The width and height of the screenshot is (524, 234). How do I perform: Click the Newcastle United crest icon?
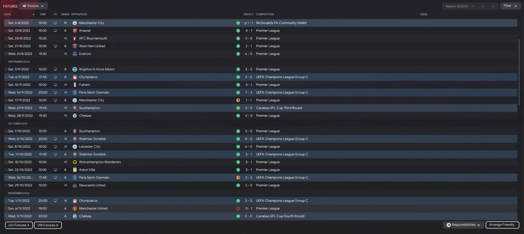tap(75, 185)
